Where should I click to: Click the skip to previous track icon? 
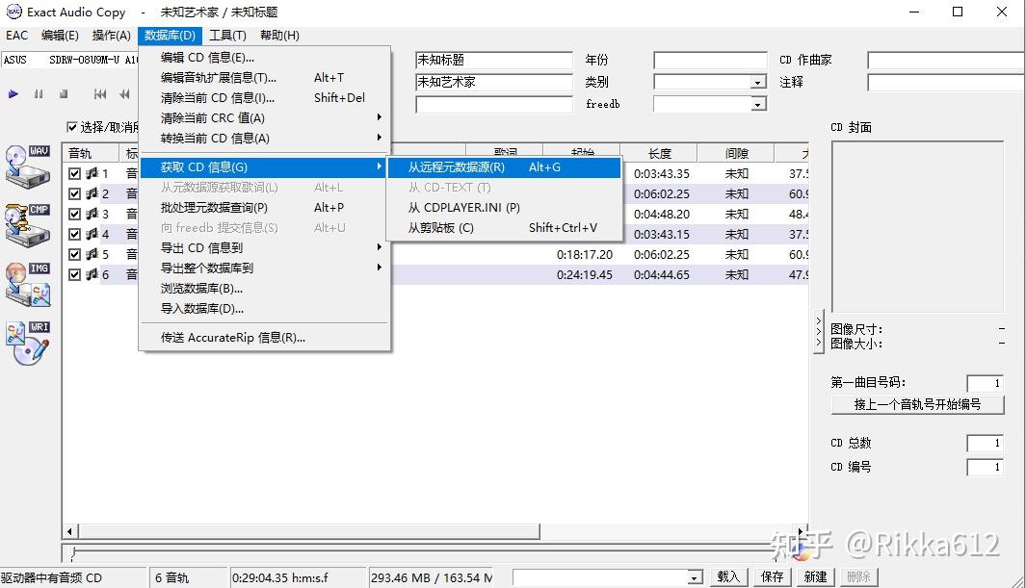tap(100, 93)
